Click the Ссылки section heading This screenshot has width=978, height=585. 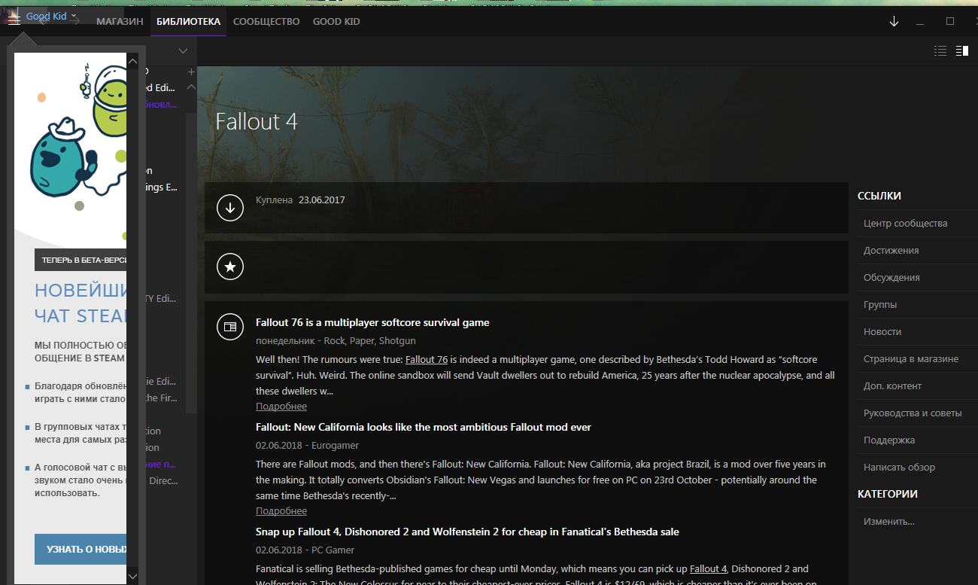point(879,197)
